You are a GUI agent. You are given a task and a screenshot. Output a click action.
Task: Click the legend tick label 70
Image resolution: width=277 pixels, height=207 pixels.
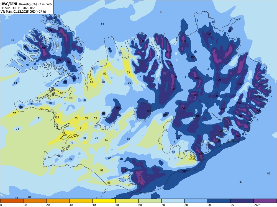[163, 205]
